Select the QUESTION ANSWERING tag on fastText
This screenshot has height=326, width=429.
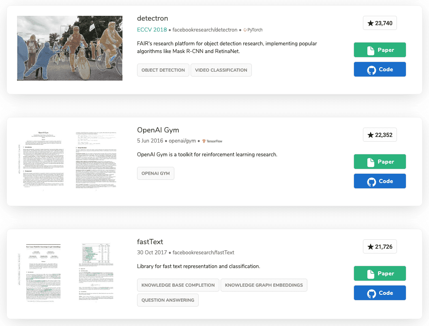coord(167,300)
